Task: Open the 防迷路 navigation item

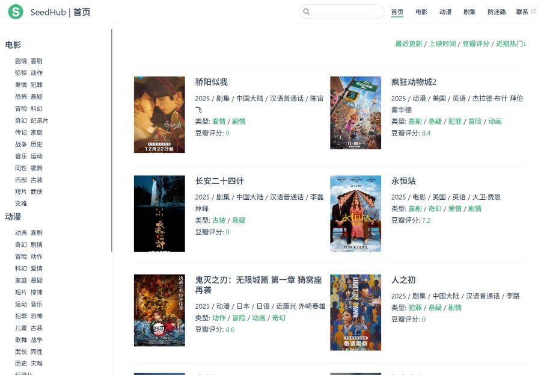Action: [497, 11]
